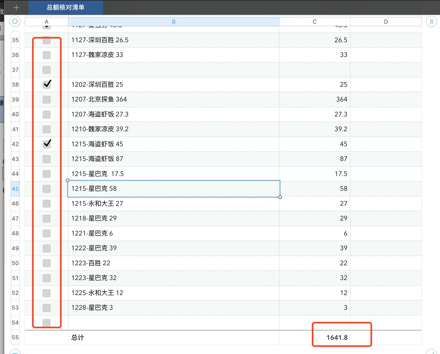
Task: Select cell 1207-海盗虾饭 27.3
Action: tap(174, 114)
